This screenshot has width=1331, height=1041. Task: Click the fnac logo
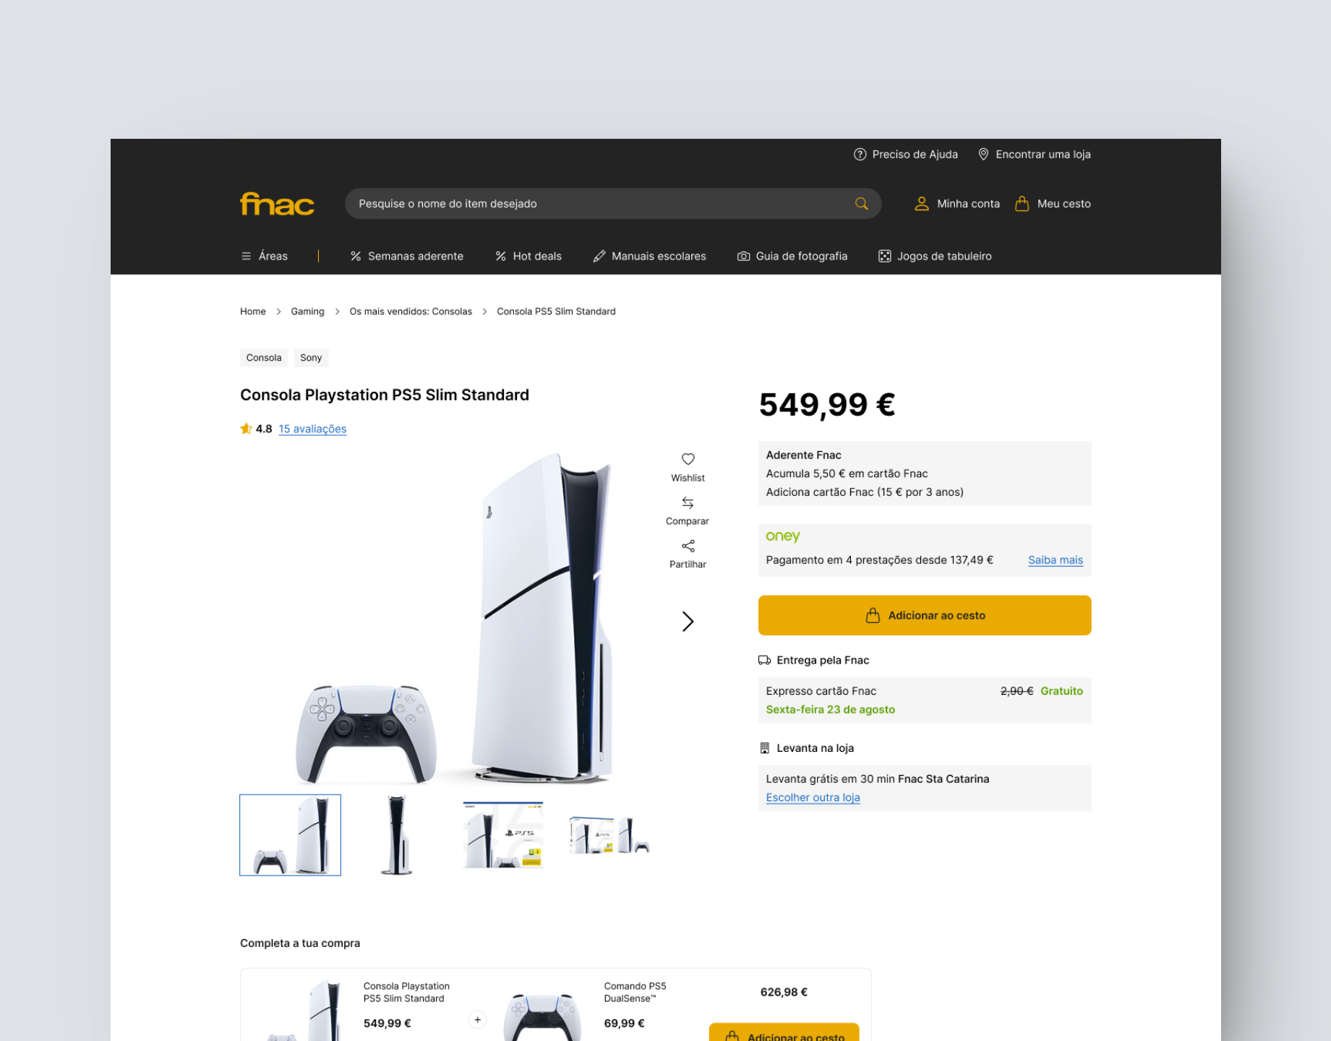click(x=277, y=204)
